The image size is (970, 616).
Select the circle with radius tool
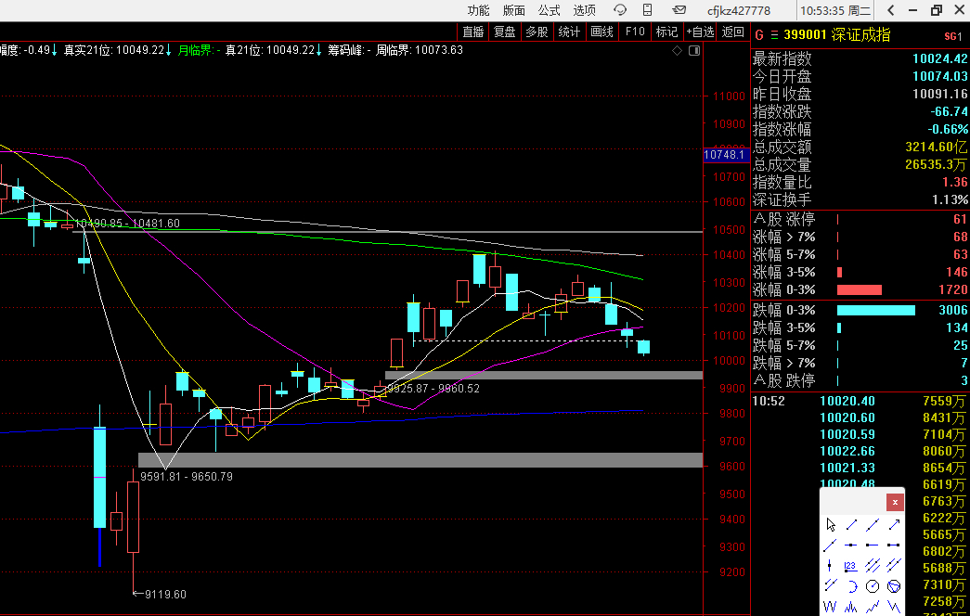[873, 586]
